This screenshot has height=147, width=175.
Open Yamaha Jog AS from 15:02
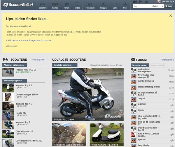[x=24, y=85]
